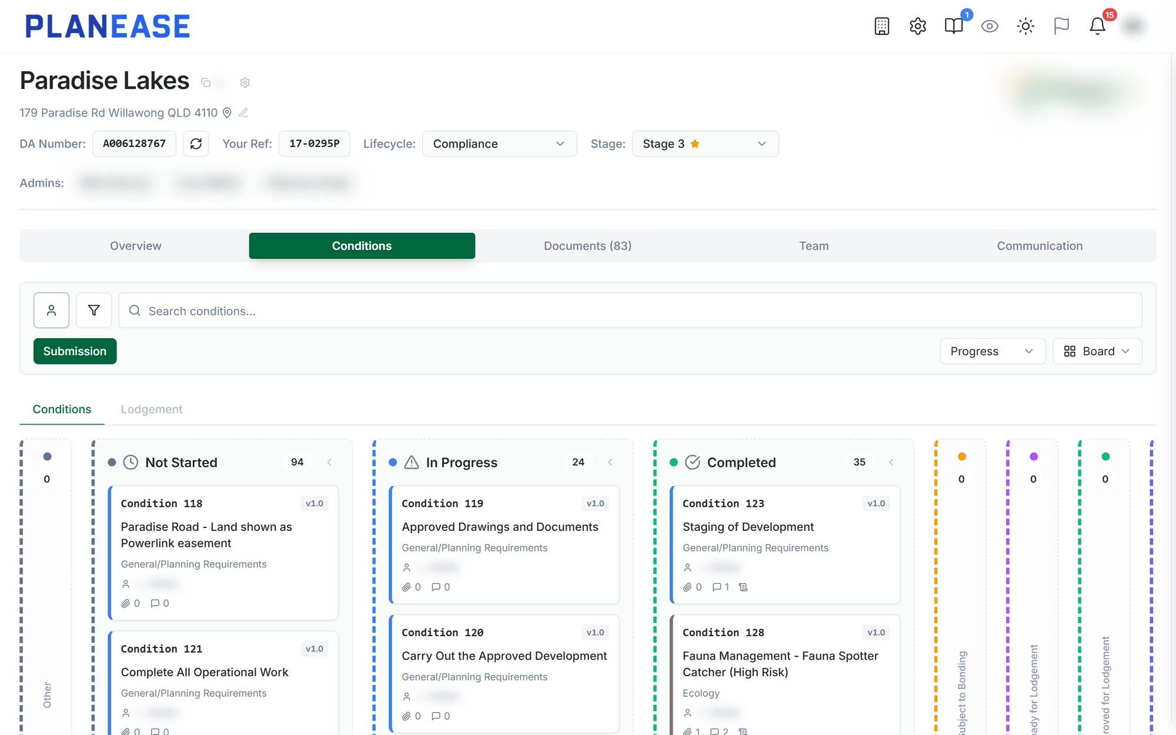Collapse the In Progress column
Screen dimensions: 1176x735
pyautogui.click(x=610, y=462)
